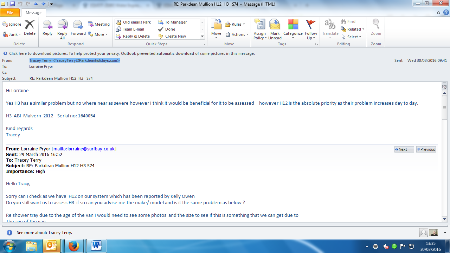Open the Actions dropdown in Move group
Viewport: 450px width, 253px height.
237,34
